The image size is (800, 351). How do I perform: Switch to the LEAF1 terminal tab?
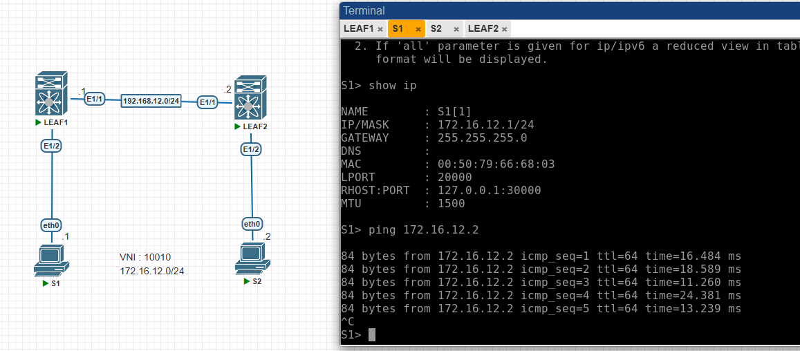point(358,28)
